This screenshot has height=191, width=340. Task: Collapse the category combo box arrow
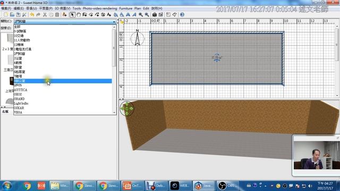coord(114,22)
